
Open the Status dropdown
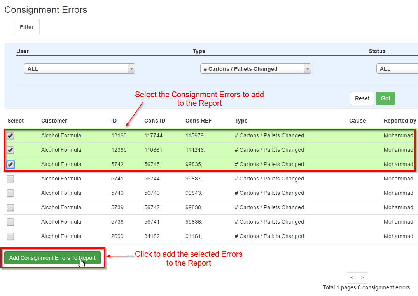pos(397,68)
